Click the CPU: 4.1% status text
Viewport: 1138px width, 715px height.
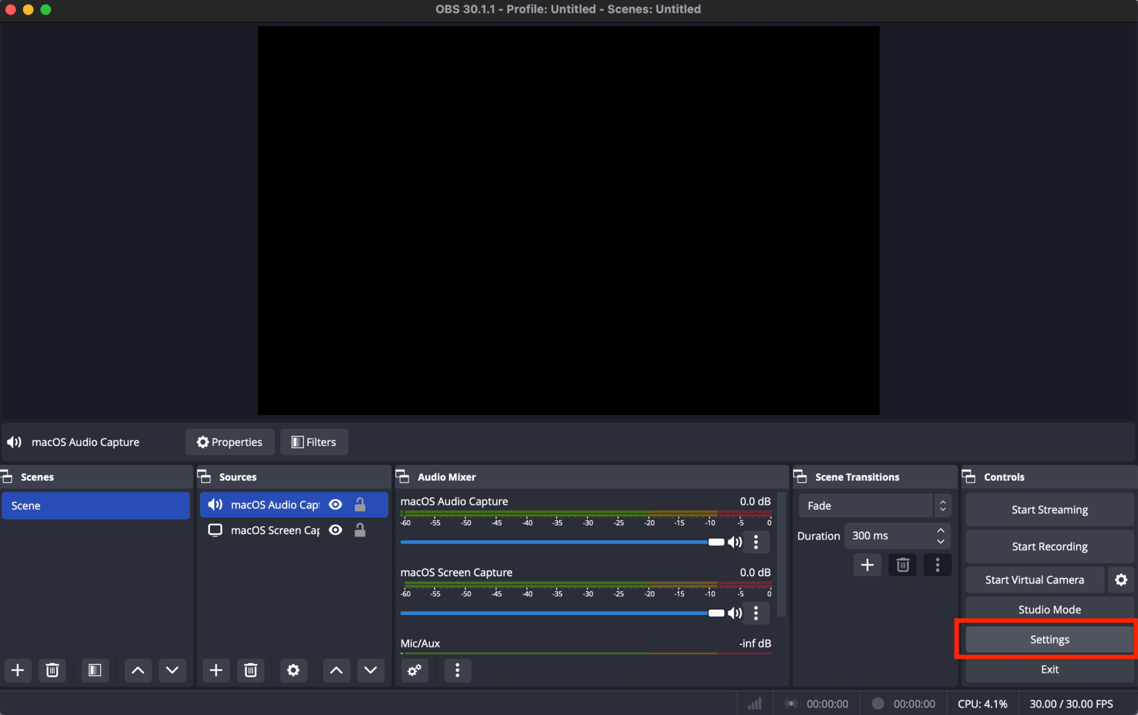click(x=982, y=704)
